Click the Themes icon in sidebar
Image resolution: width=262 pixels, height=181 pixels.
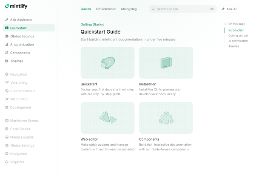pyautogui.click(x=7, y=61)
